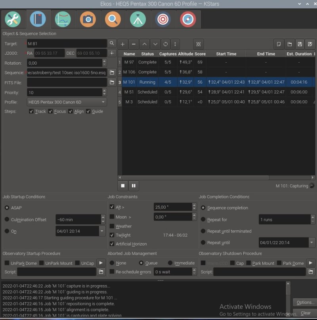Open the Focus magnifier module tab
Image resolution: width=317 pixels, height=320 pixels.
tap(113, 19)
